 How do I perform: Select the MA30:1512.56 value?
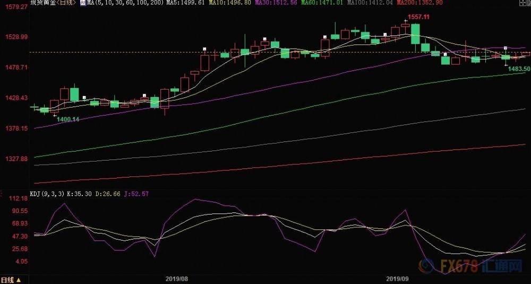coord(276,3)
